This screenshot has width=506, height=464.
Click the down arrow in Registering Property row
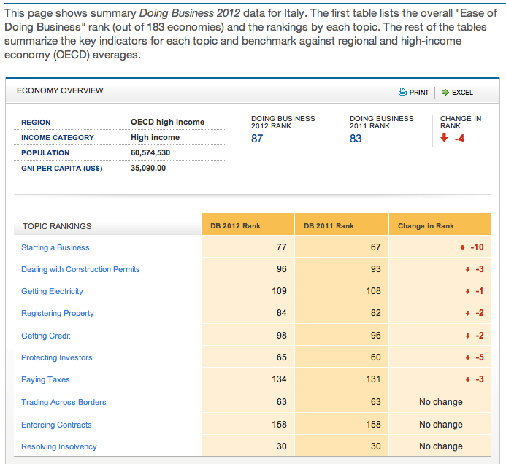click(467, 314)
